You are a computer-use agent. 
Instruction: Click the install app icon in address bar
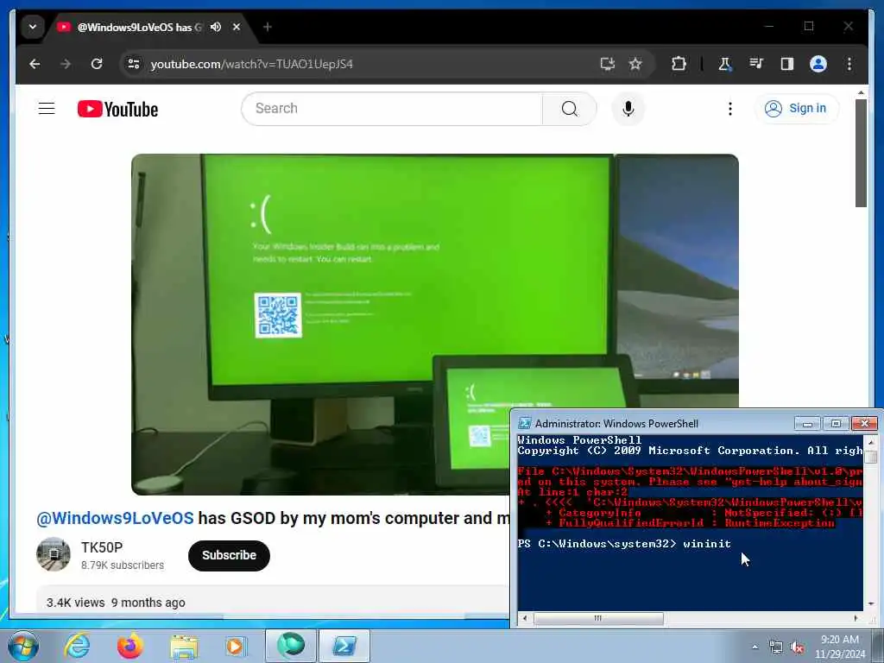(607, 64)
